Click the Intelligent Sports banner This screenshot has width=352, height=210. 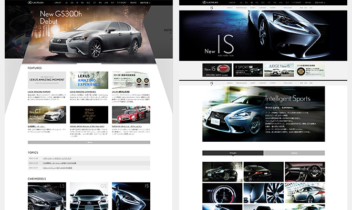264,114
